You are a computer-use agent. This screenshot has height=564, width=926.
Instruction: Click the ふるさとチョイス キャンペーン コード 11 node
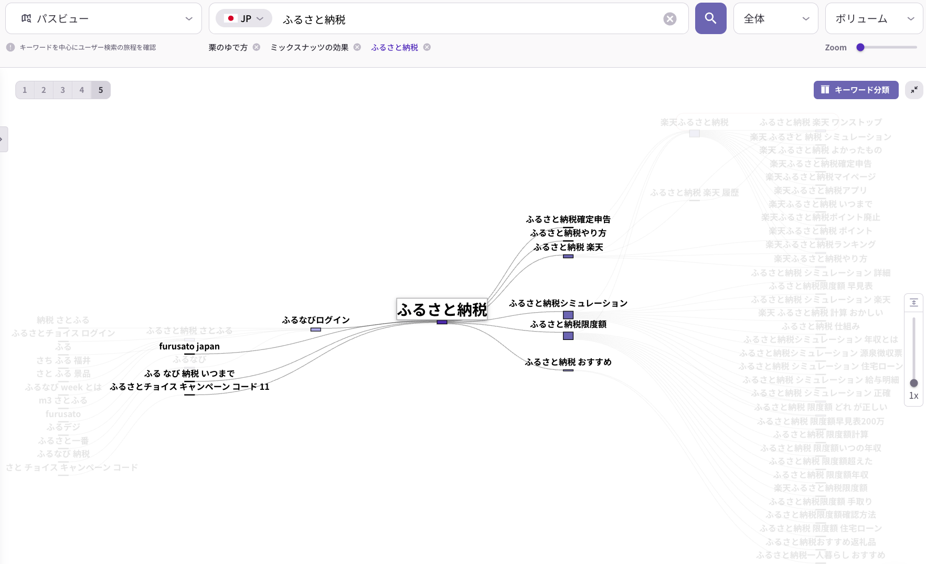(189, 387)
